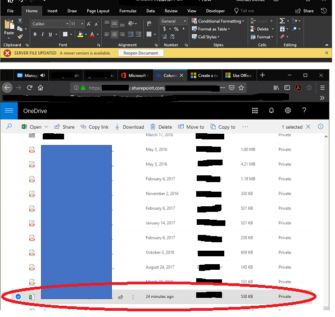Image resolution: width=335 pixels, height=317 pixels.
Task: Click the Wrap Text icon
Action: pos(149,23)
